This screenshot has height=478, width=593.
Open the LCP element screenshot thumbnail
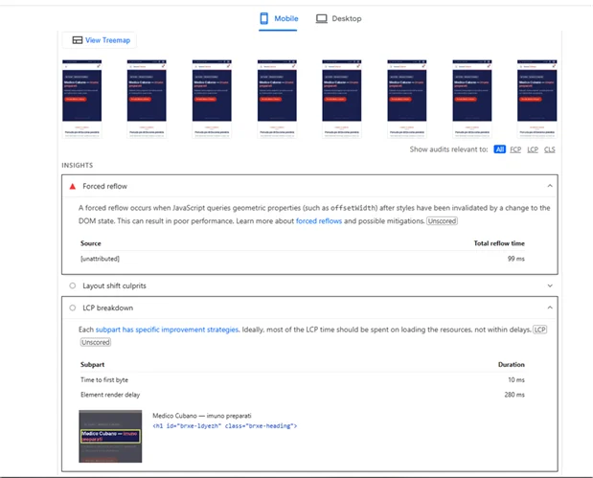tap(110, 437)
